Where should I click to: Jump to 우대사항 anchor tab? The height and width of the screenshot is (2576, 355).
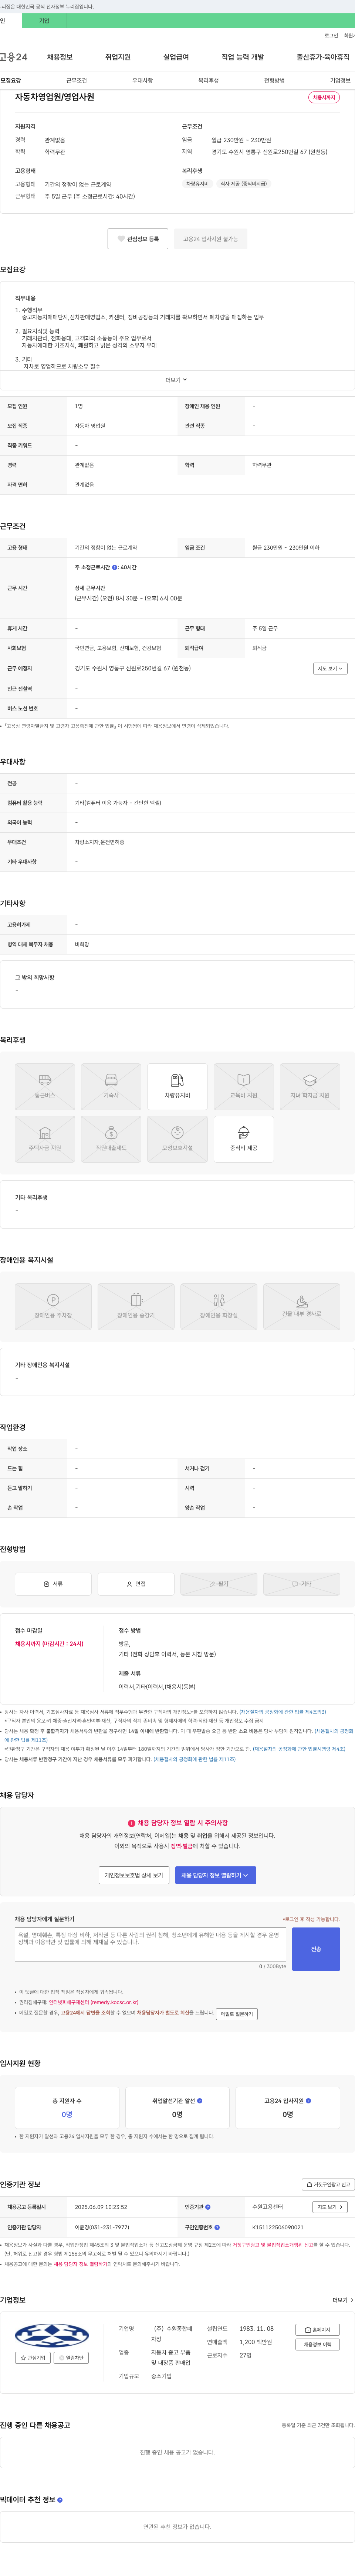pos(143,80)
